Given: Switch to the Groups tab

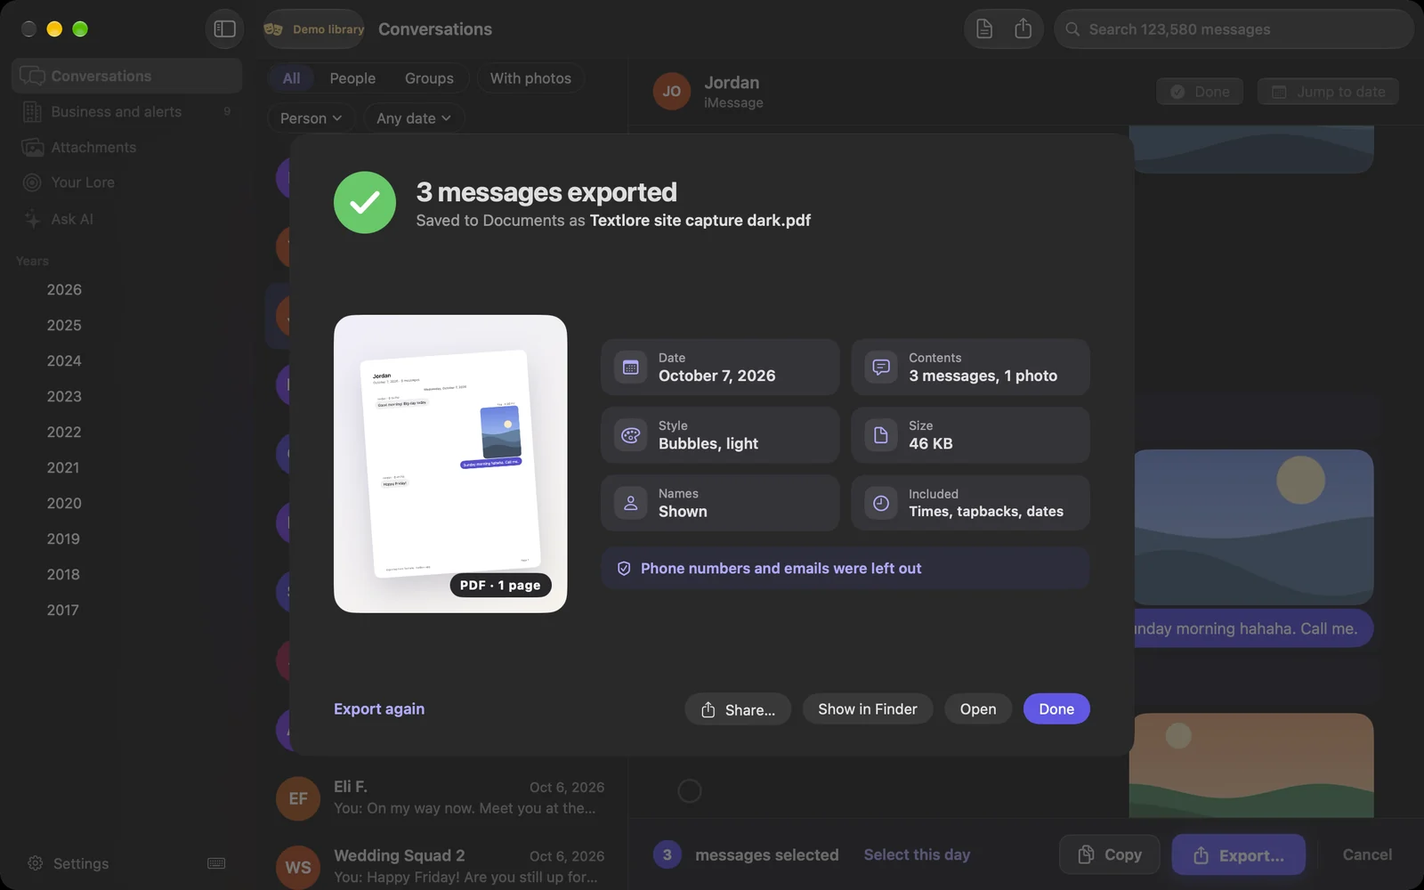Looking at the screenshot, I should click(x=429, y=78).
